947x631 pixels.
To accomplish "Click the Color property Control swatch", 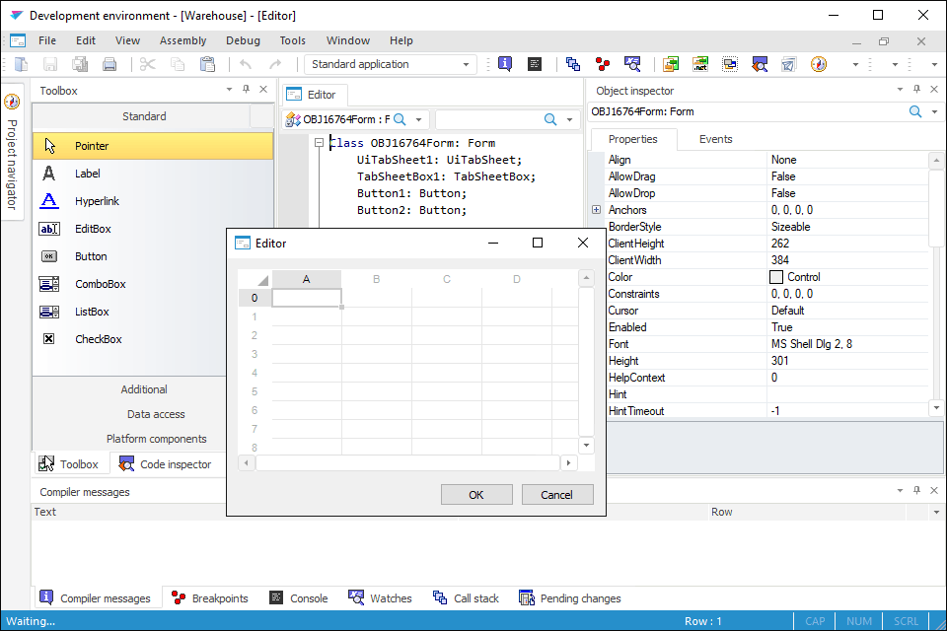I will click(x=776, y=277).
